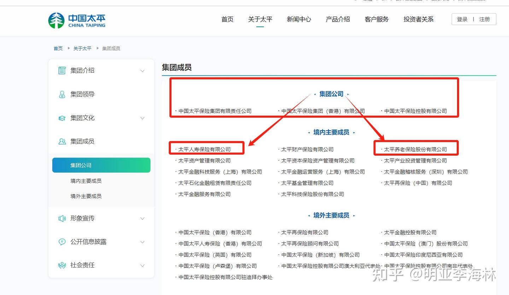
Task: Open 太平人寿保险有限公司 link
Action: (x=204, y=149)
